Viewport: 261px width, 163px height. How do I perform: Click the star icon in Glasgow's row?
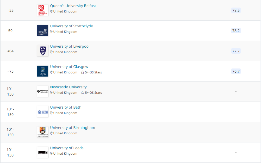click(83, 72)
